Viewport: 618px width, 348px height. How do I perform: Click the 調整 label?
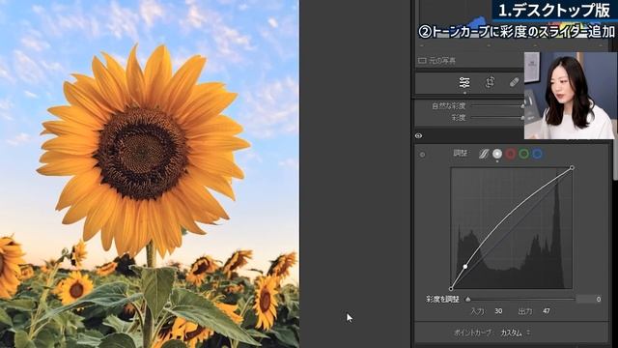coord(460,153)
